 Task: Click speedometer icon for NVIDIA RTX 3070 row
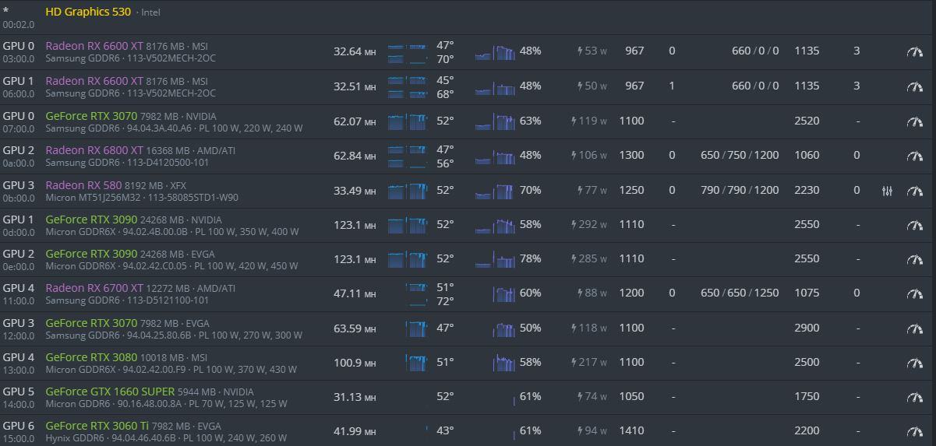pyautogui.click(x=914, y=121)
